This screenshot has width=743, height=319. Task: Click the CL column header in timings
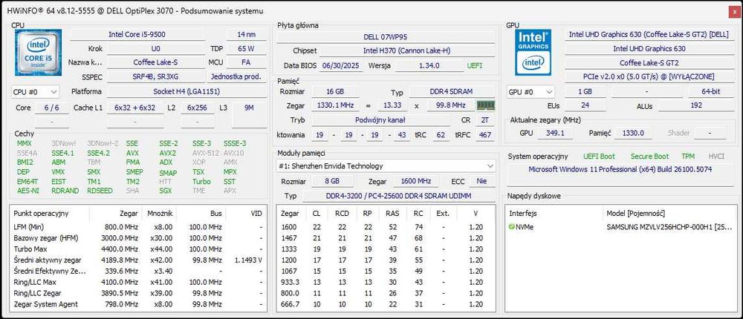pos(317,214)
